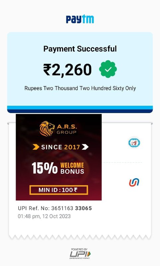The image size is (160, 266).
Task: Tap the yellow arrow before SINCE 2017
Action: point(36,147)
